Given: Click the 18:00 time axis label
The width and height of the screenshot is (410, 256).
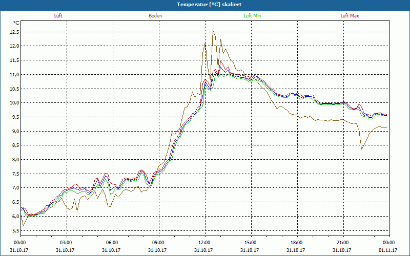Looking at the screenshot, I should (x=297, y=243).
